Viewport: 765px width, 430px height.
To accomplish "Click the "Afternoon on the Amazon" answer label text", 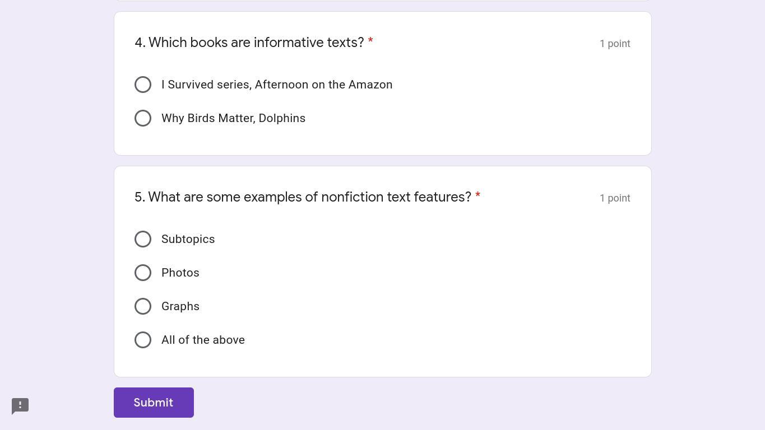I will point(323,85).
